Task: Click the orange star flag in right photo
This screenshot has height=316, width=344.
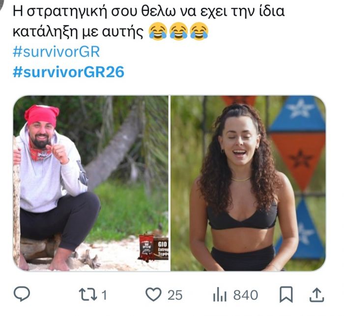Action: click(299, 158)
